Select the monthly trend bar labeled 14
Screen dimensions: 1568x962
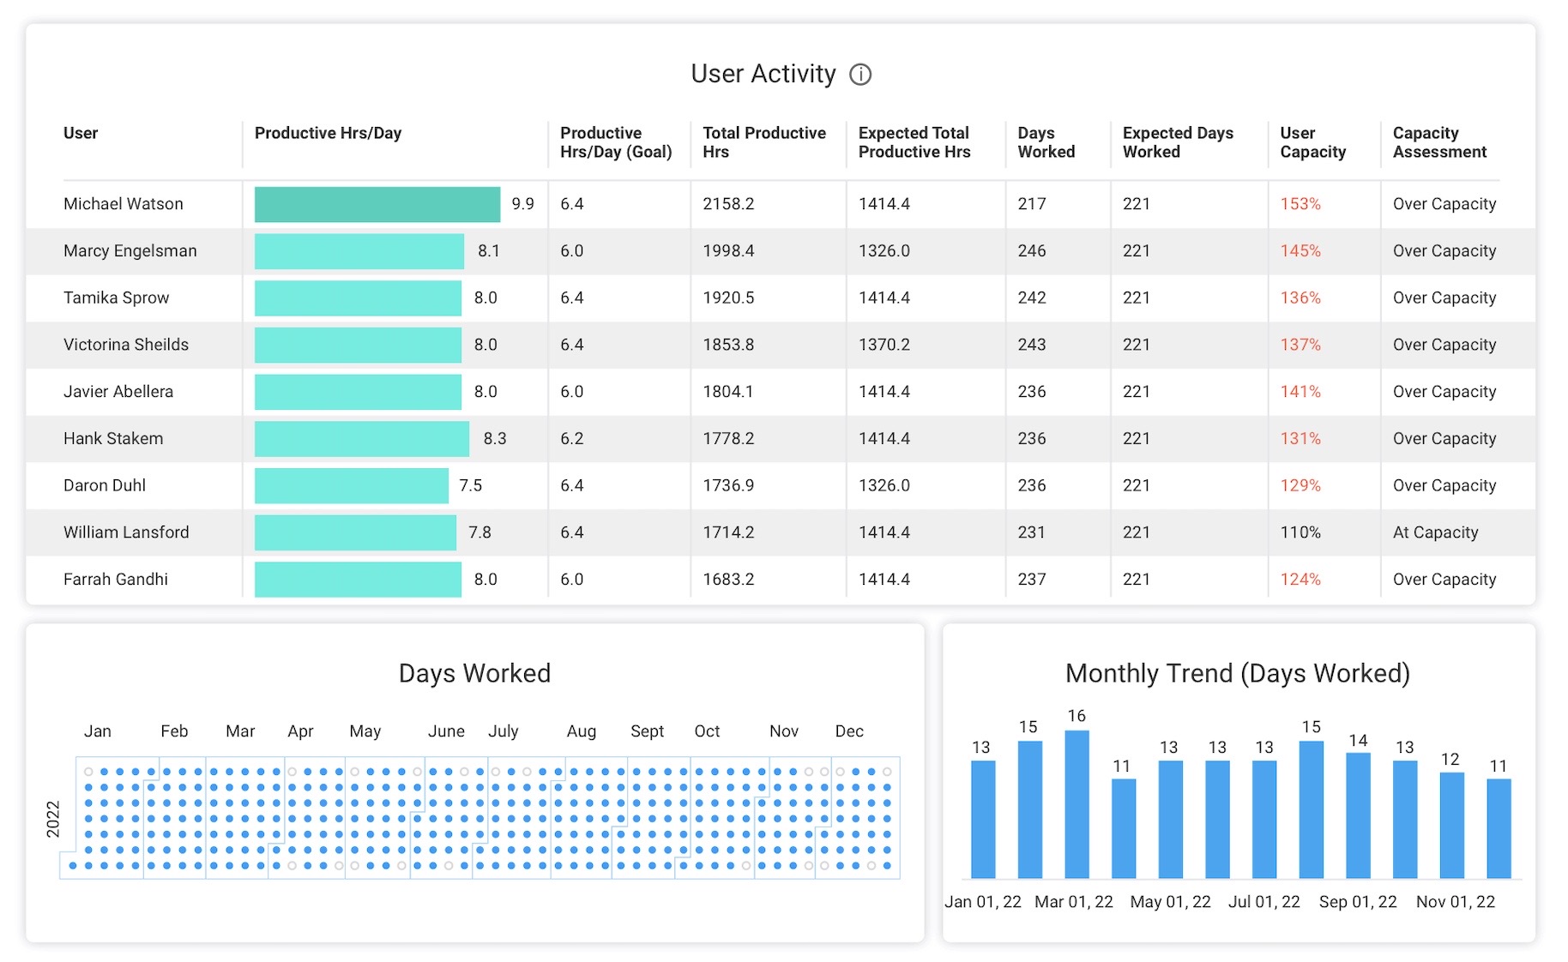pyautogui.click(x=1358, y=815)
